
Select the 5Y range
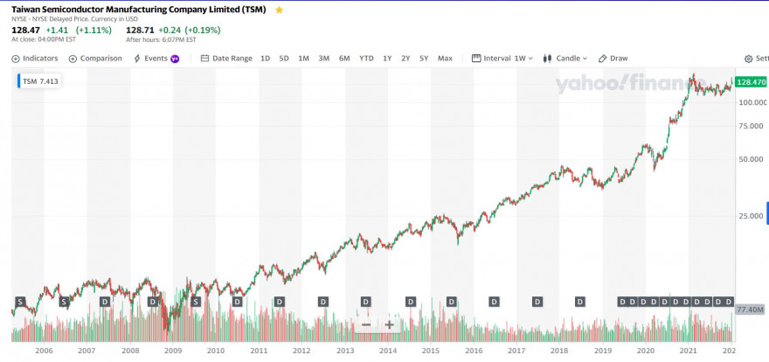pyautogui.click(x=424, y=59)
